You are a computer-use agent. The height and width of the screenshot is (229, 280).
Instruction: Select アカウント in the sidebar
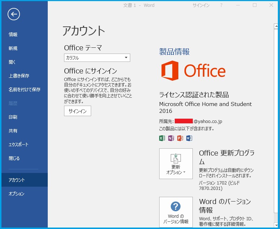pos(25,180)
